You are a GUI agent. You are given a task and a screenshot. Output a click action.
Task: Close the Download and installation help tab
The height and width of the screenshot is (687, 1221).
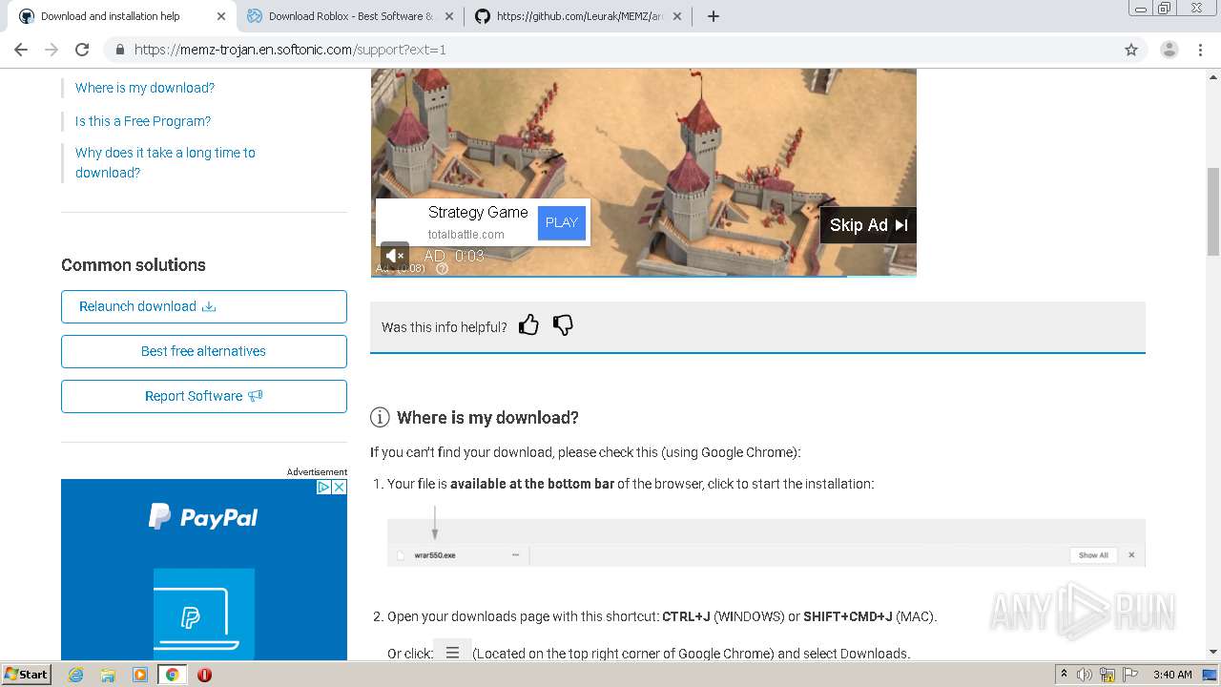(221, 16)
